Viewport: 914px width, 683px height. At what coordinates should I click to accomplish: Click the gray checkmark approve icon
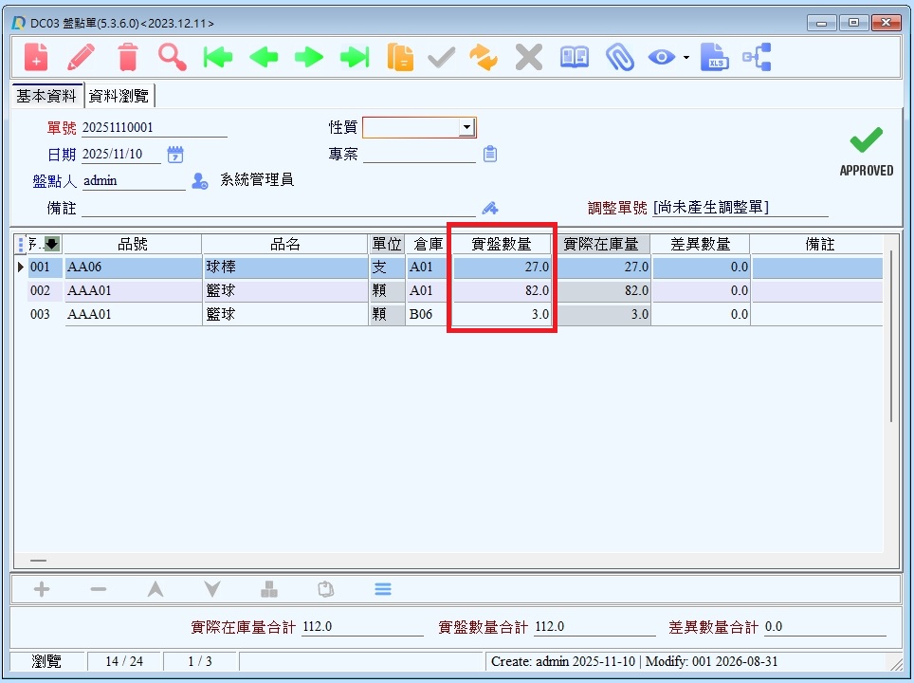coord(441,57)
